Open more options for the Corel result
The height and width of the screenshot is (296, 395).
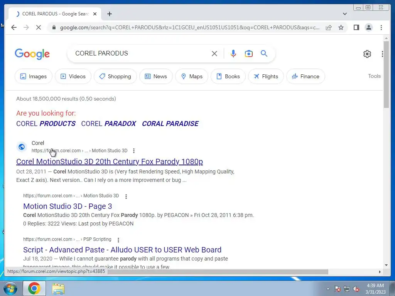click(134, 151)
